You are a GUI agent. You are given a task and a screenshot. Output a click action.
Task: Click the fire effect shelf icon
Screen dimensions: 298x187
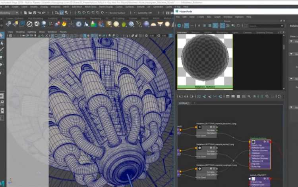click(x=64, y=24)
